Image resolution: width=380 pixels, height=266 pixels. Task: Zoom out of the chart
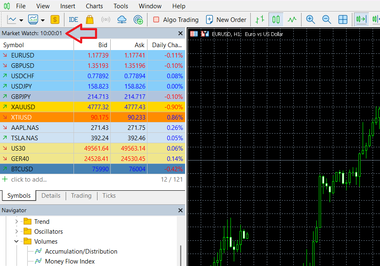(326, 19)
